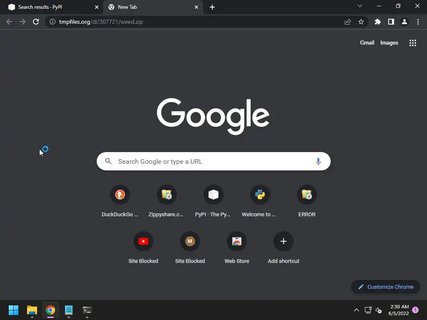
Task: Close the Search results PyPI tab
Action: pyautogui.click(x=97, y=7)
